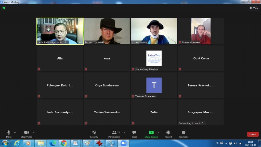This screenshot has width=261, height=147.
Task: Open Google Chrome from the taskbar
Action: 64,143
